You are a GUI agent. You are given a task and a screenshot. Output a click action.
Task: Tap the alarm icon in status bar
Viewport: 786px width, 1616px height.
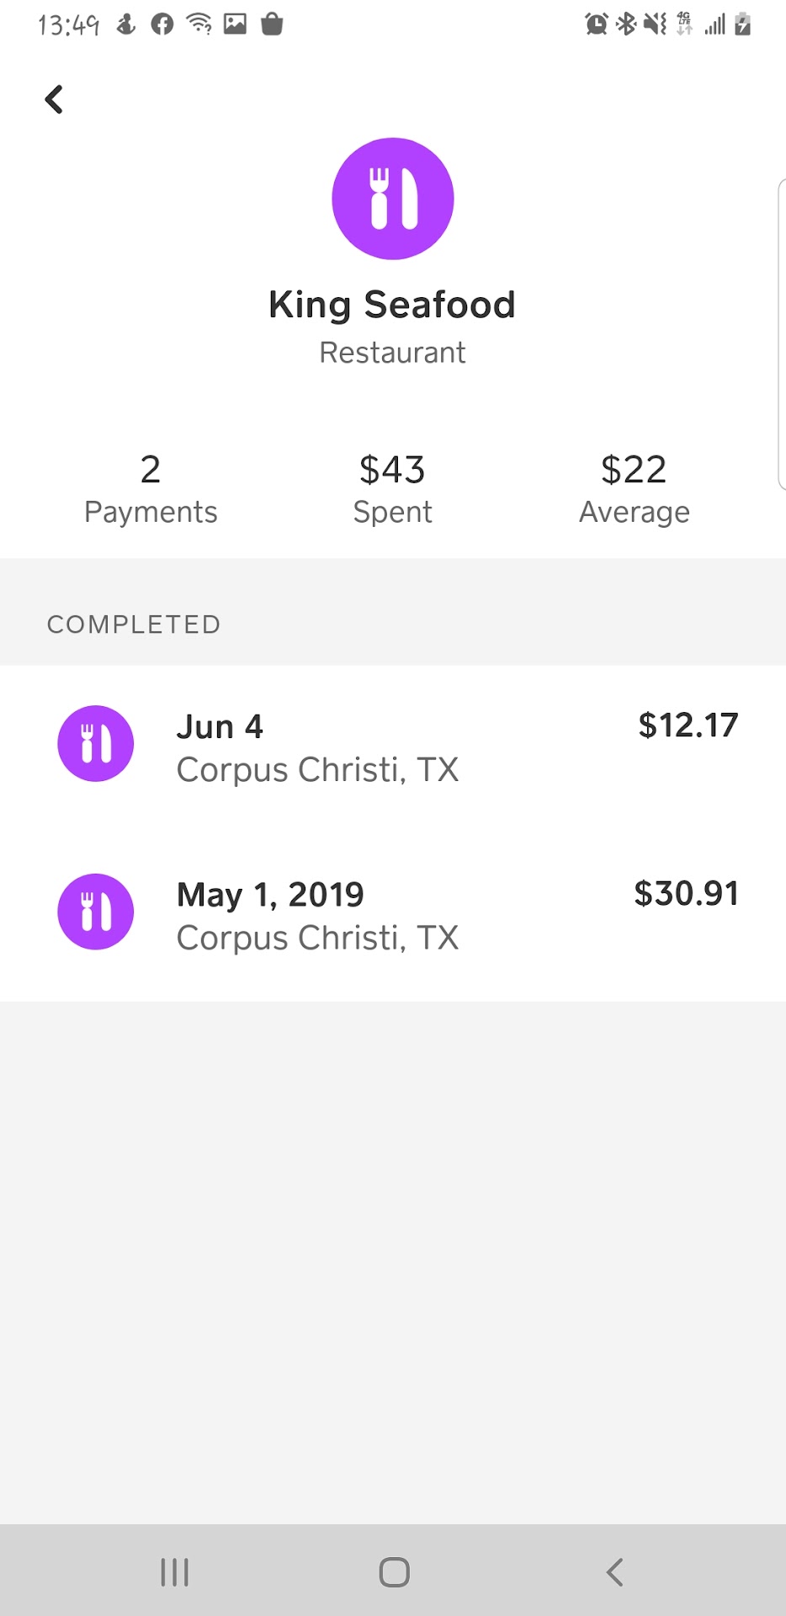596,24
